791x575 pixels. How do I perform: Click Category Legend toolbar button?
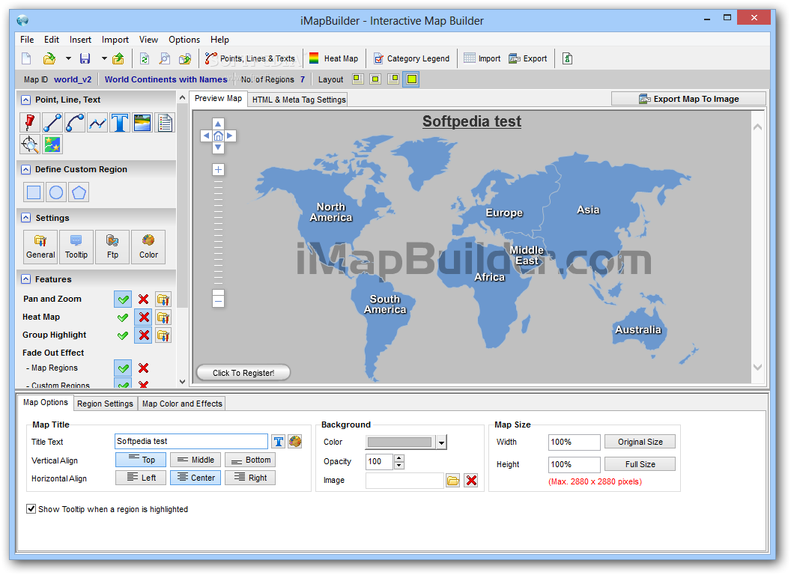(411, 58)
